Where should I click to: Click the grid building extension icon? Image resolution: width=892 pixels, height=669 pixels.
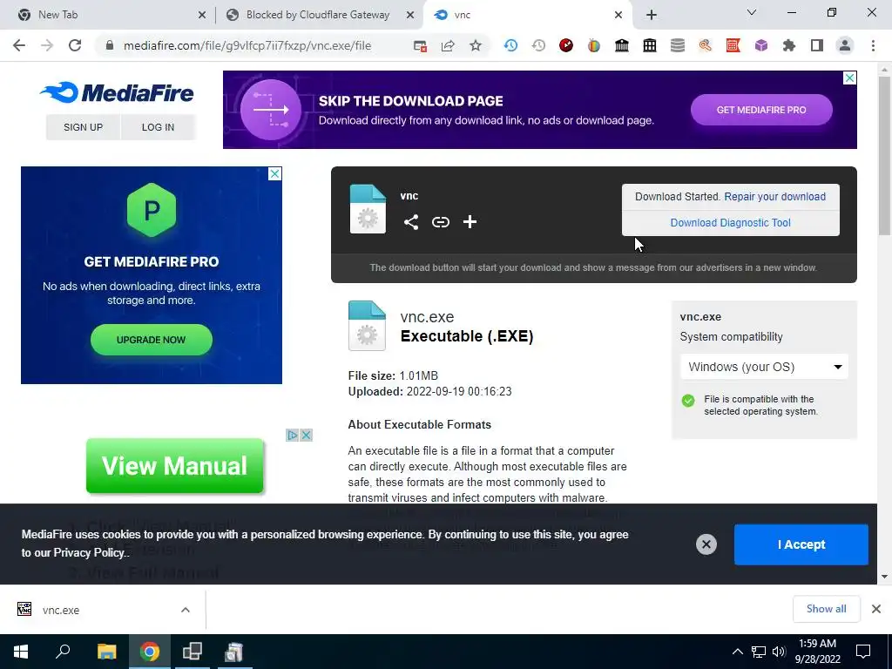pos(650,45)
